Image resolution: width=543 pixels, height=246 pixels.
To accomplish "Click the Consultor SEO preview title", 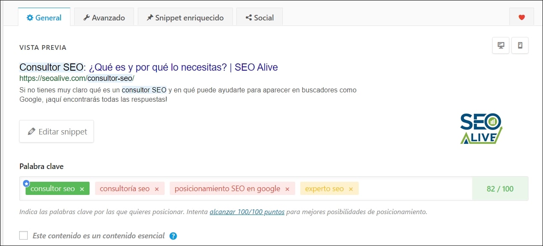I will click(148, 67).
